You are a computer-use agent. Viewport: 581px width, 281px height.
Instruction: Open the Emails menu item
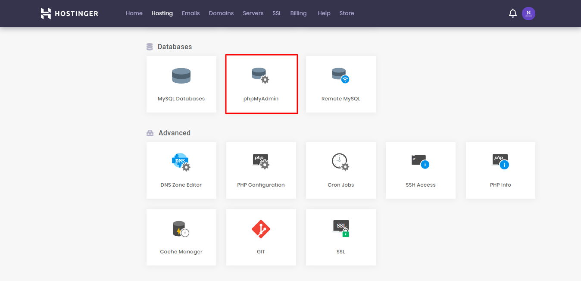click(191, 13)
